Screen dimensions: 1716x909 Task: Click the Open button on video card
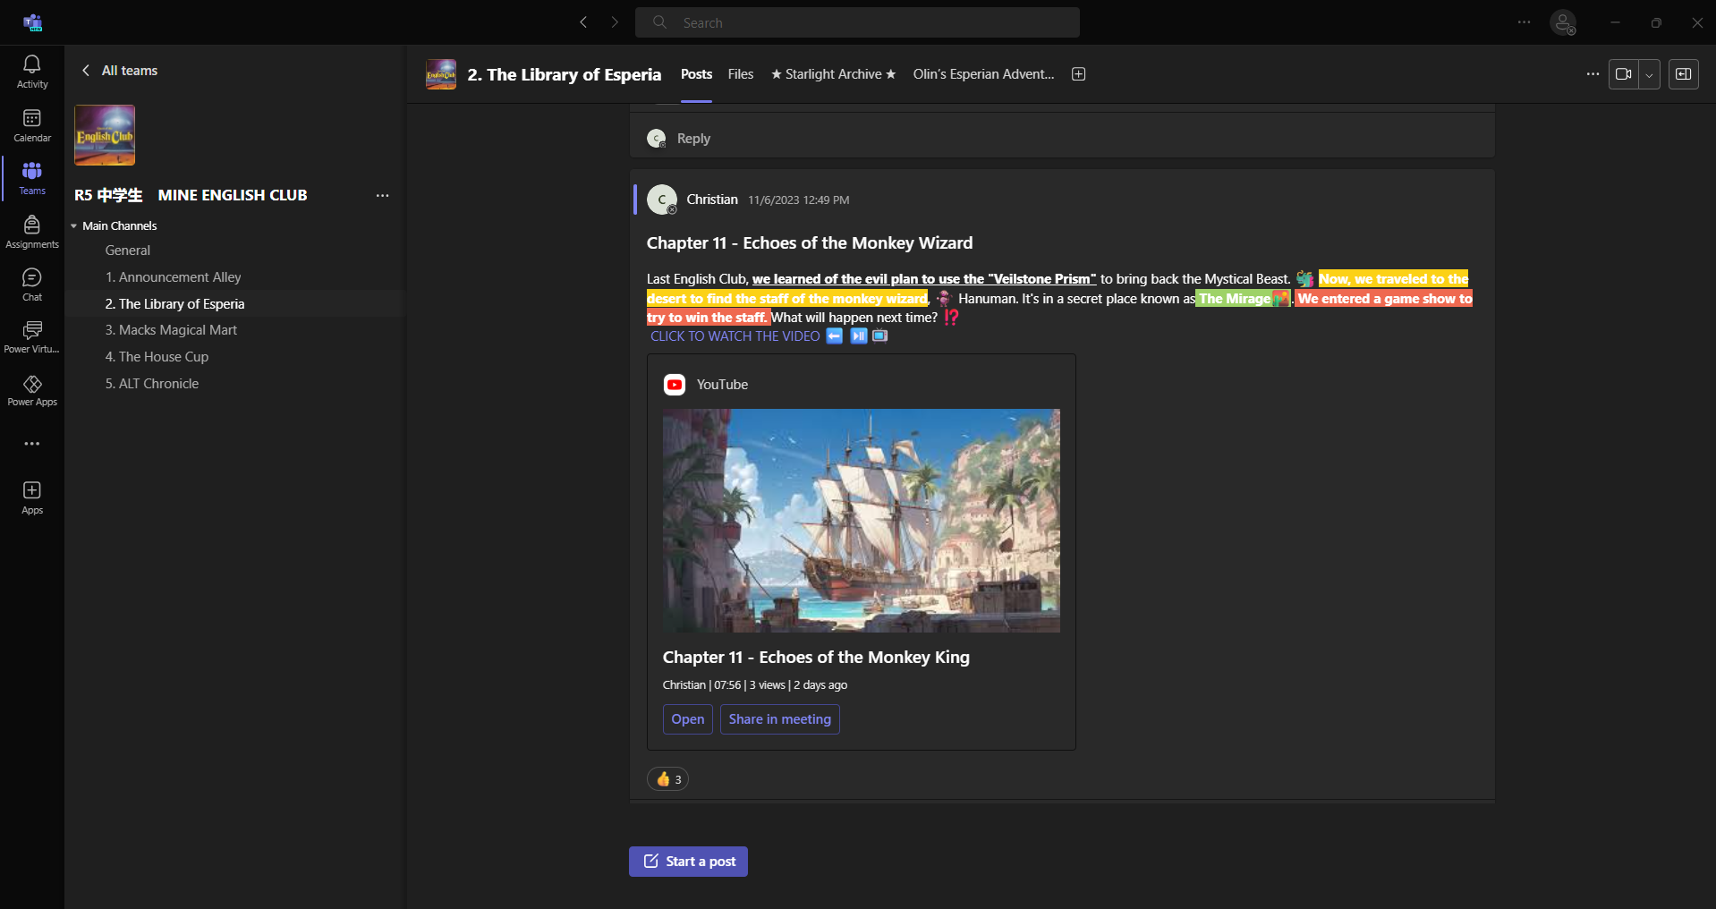688,719
